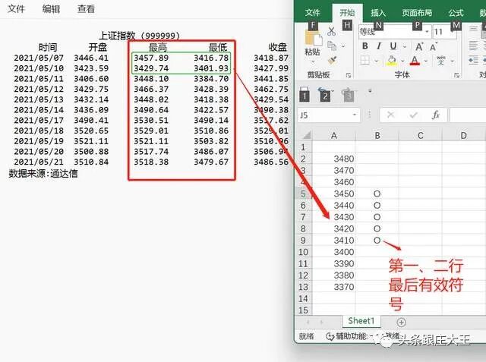This screenshot has height=362, width=486.
Task: Open the fill color dropdown arrow
Action: 402,61
